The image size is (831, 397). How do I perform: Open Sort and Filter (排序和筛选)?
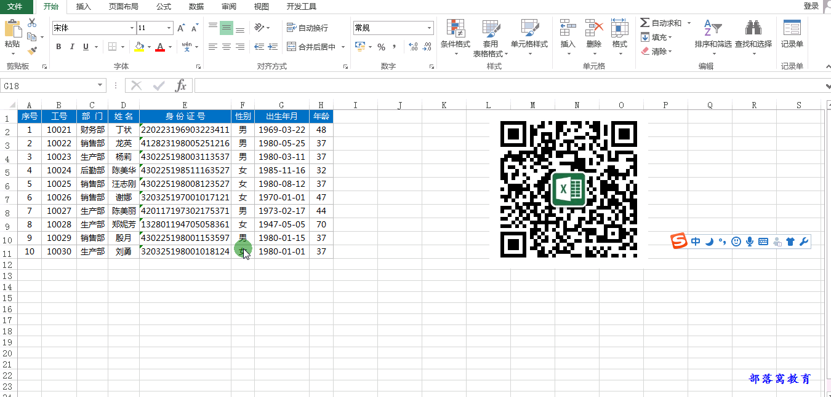[x=713, y=36]
